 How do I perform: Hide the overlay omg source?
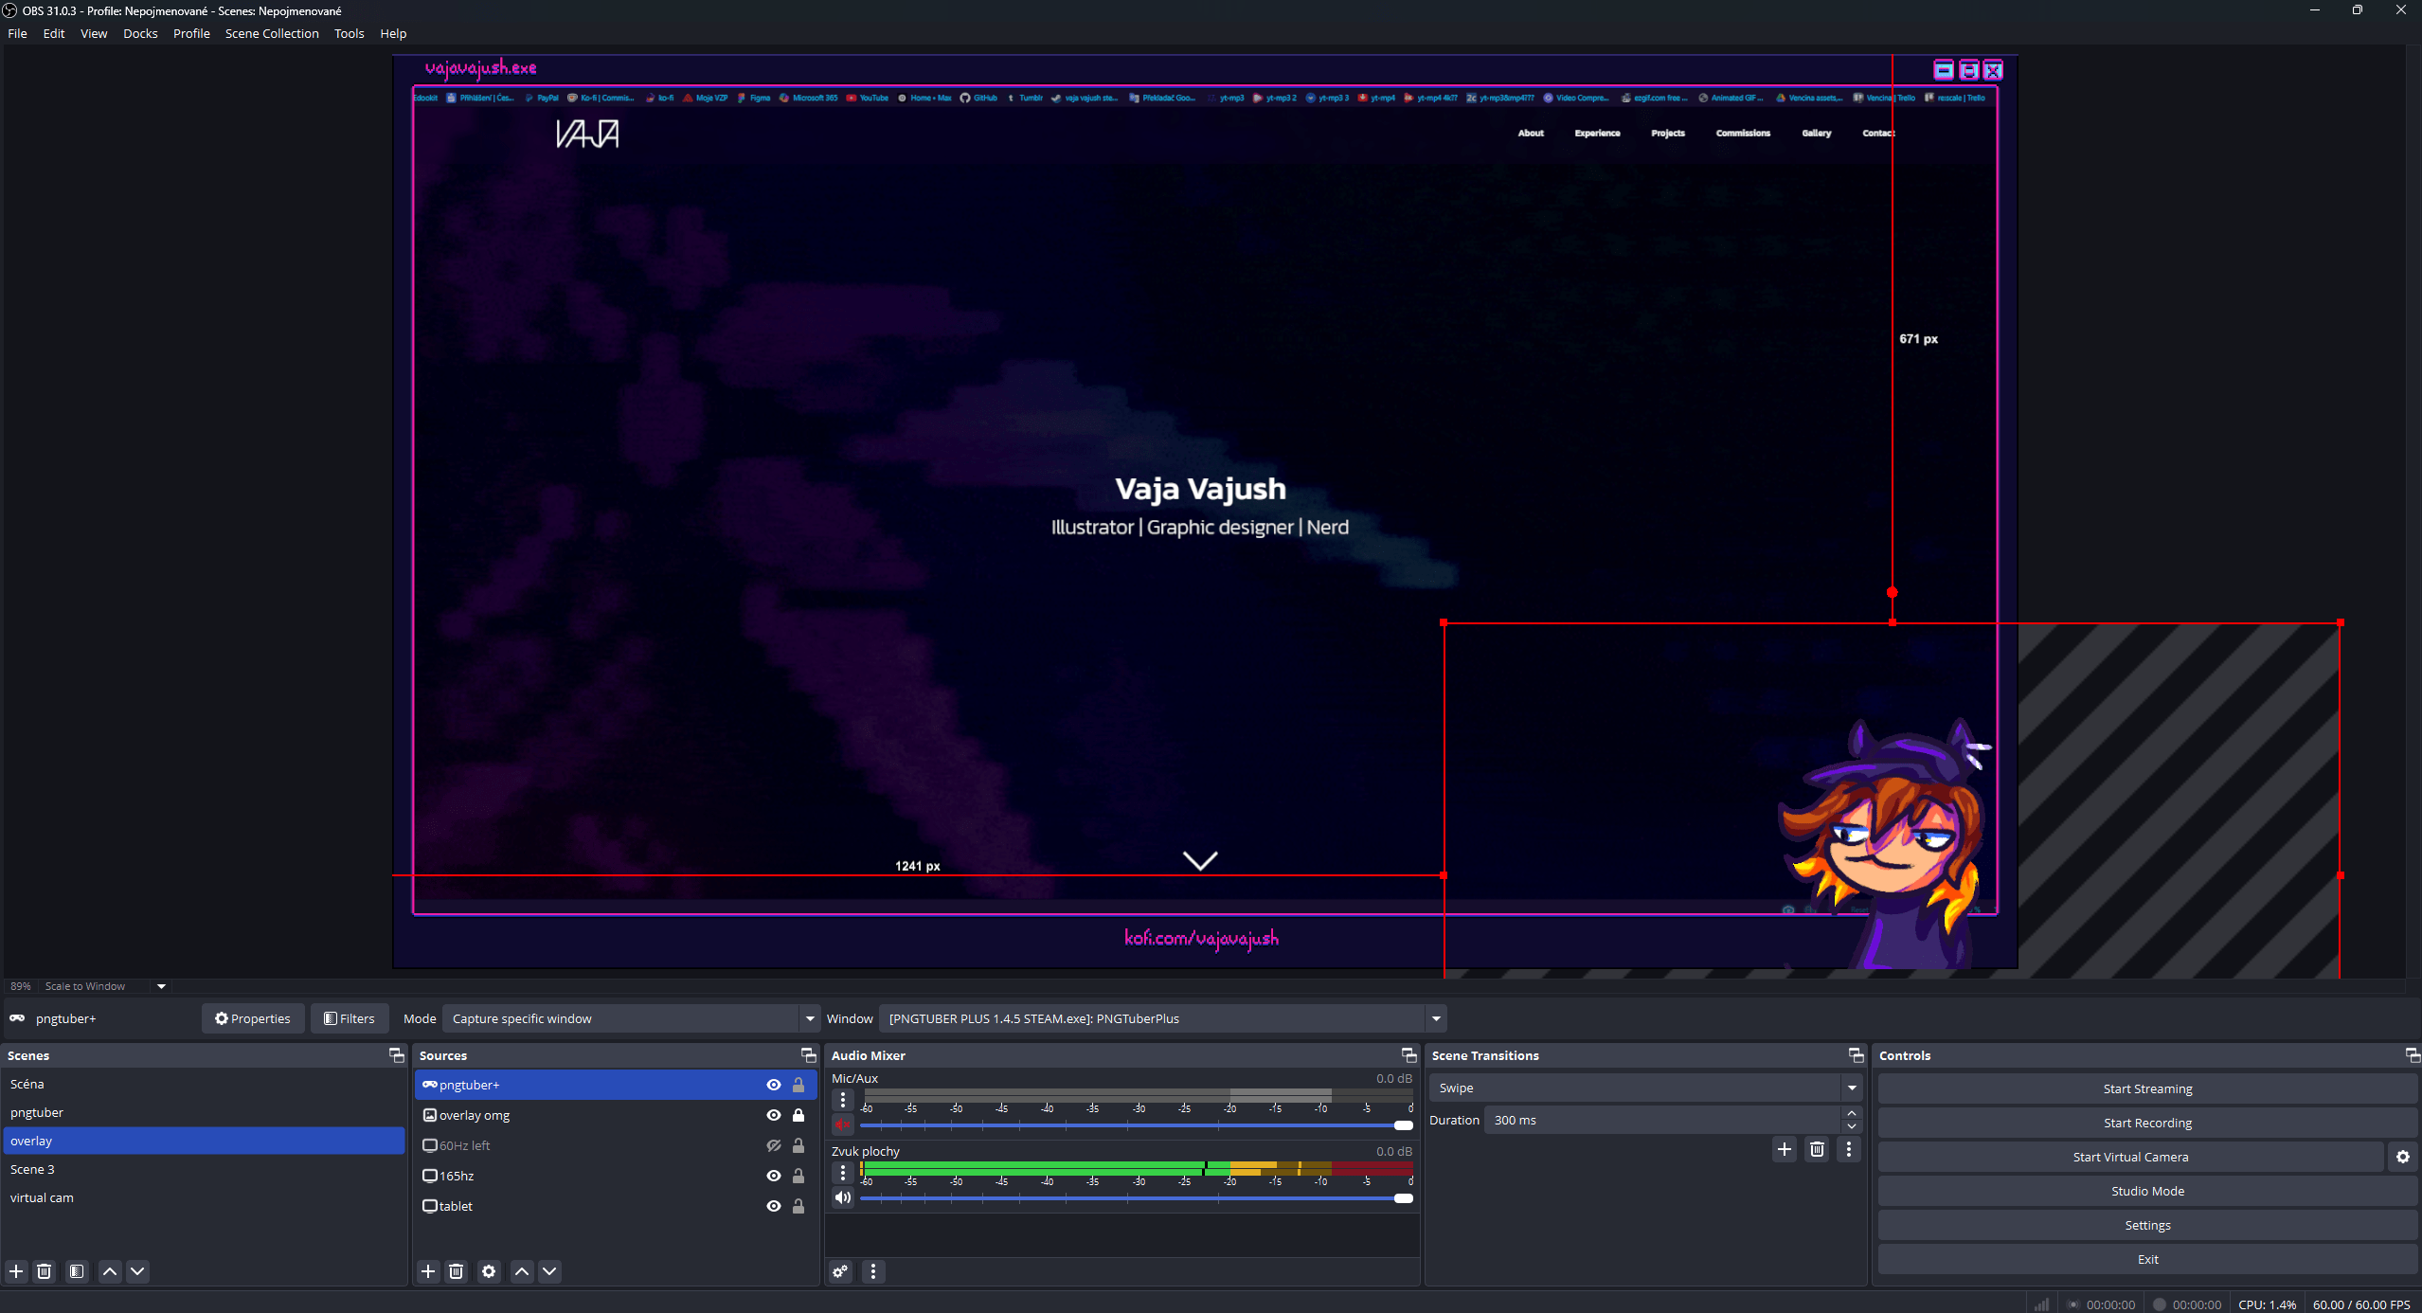click(773, 1115)
